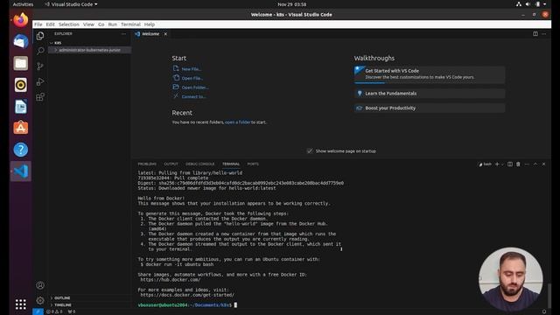The width and height of the screenshot is (560, 315).
Task: Select the Terminal panel tab
Action: (x=231, y=164)
